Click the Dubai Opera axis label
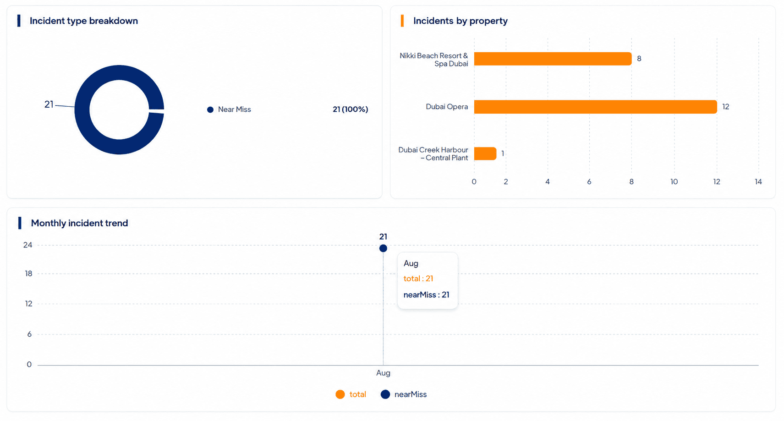 (x=447, y=107)
